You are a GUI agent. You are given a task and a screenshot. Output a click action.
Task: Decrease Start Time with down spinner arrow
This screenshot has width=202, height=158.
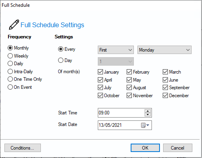[147, 114]
